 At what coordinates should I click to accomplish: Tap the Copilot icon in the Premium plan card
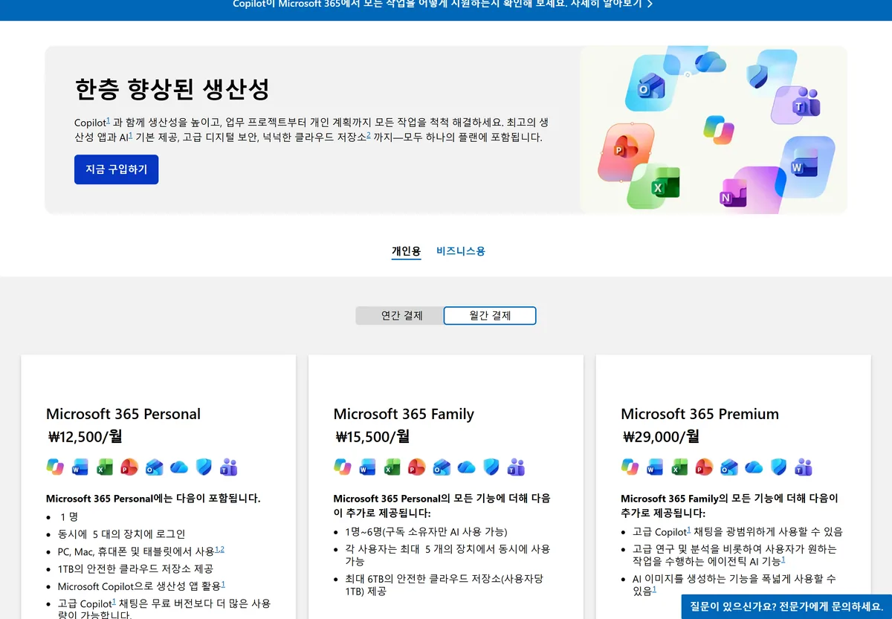630,467
